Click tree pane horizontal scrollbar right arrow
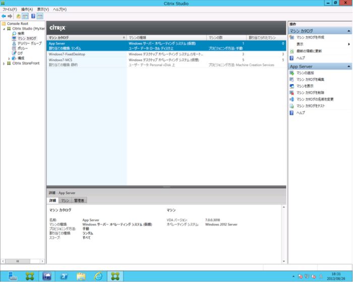 (42, 261)
